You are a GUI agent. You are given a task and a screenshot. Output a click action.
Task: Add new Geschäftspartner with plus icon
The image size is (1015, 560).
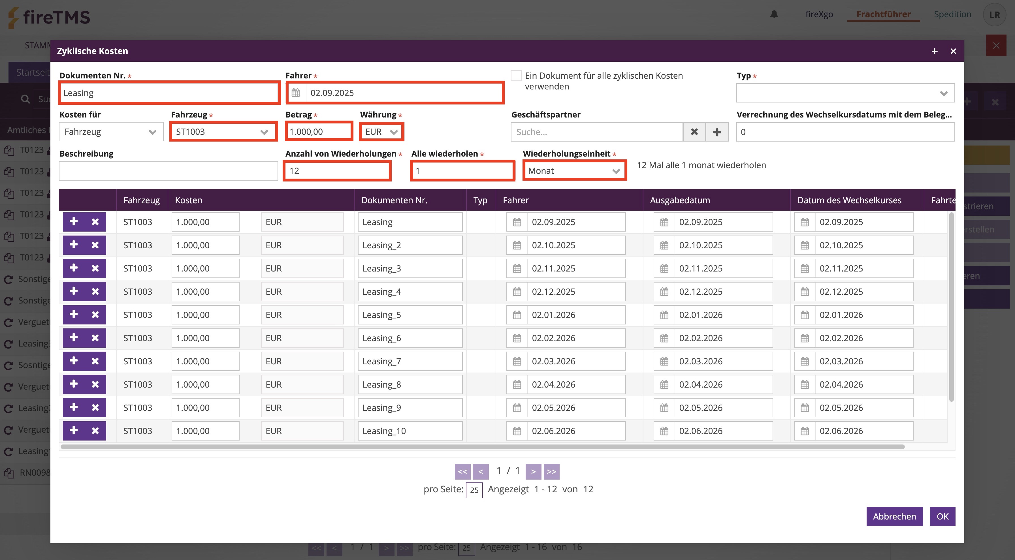click(717, 132)
